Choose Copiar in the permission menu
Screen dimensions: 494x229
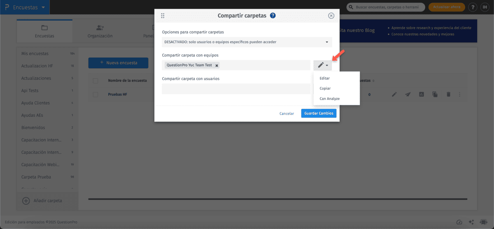[x=325, y=88]
